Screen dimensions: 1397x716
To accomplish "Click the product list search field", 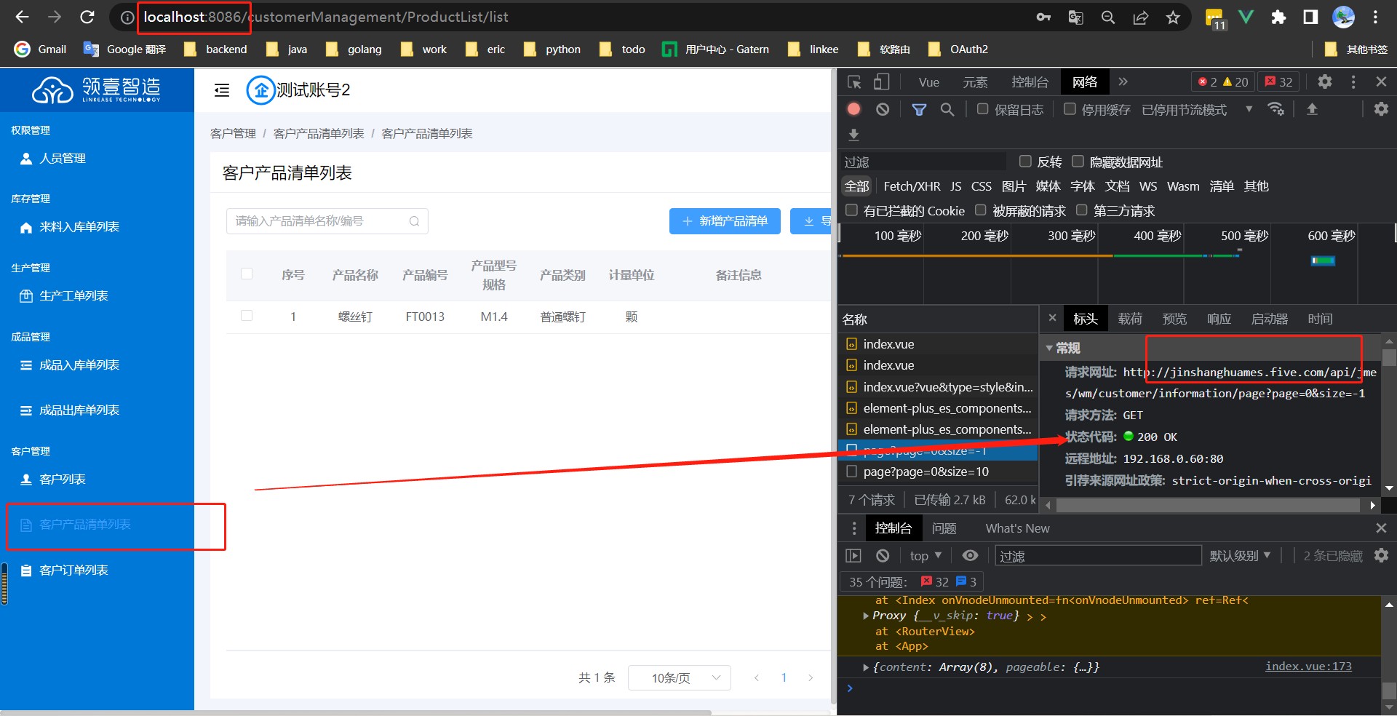I will coord(320,221).
